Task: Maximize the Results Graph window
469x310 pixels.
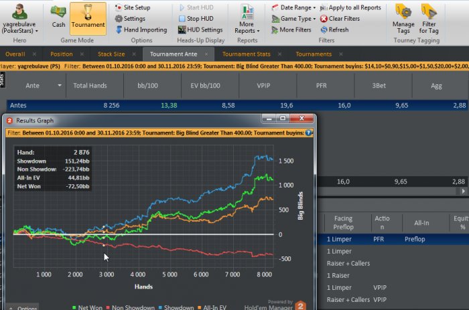Action: click(x=283, y=119)
